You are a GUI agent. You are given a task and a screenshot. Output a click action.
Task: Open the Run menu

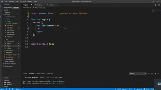25,1
